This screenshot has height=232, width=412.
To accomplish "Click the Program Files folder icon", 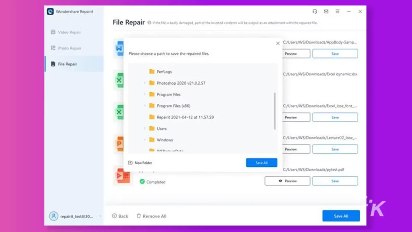I will pyautogui.click(x=152, y=94).
